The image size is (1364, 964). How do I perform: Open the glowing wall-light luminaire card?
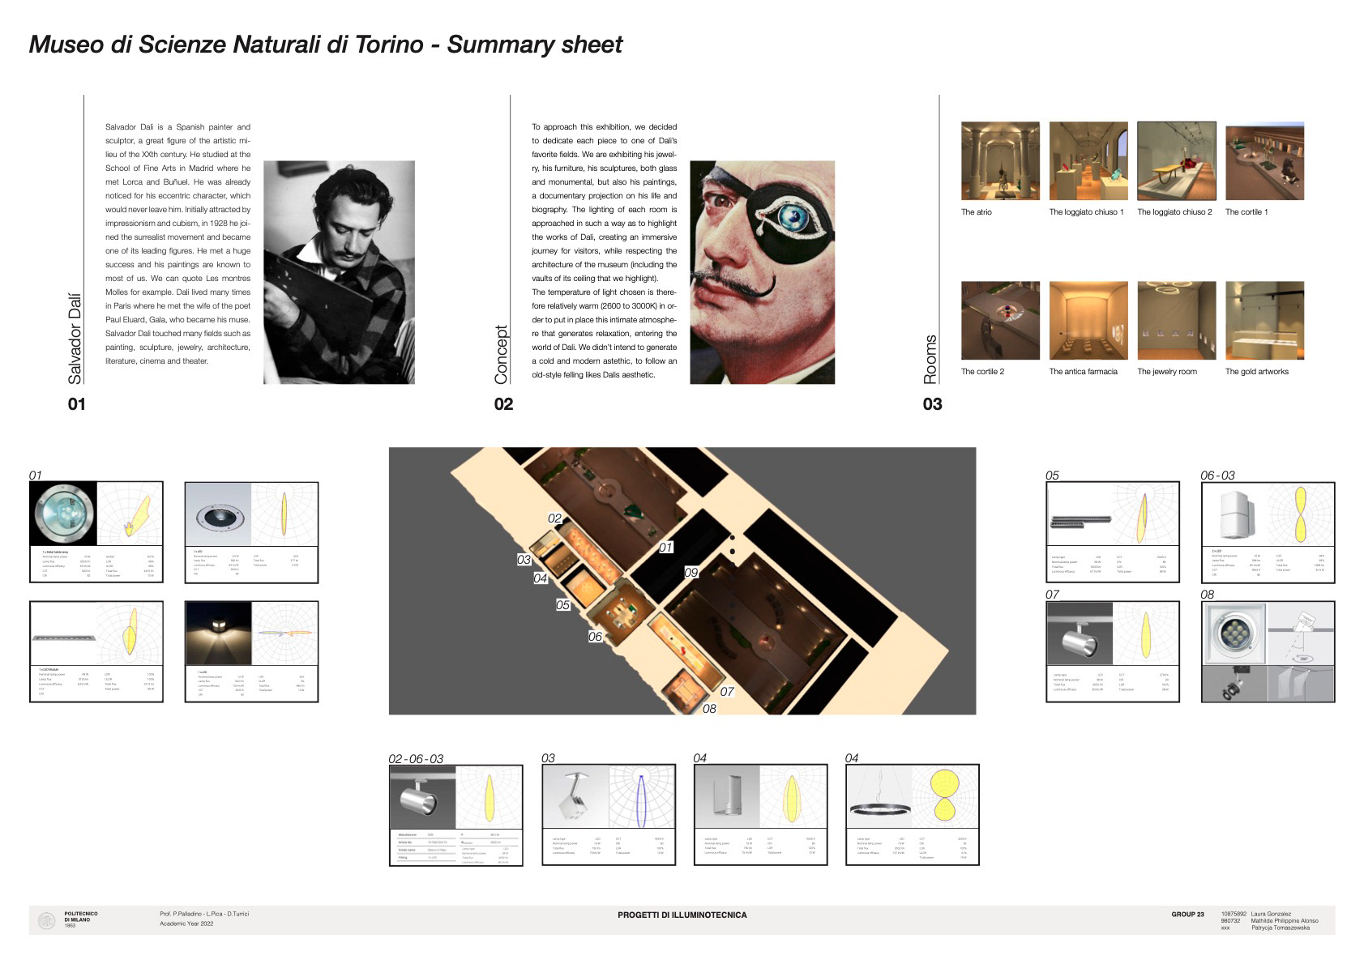(251, 651)
